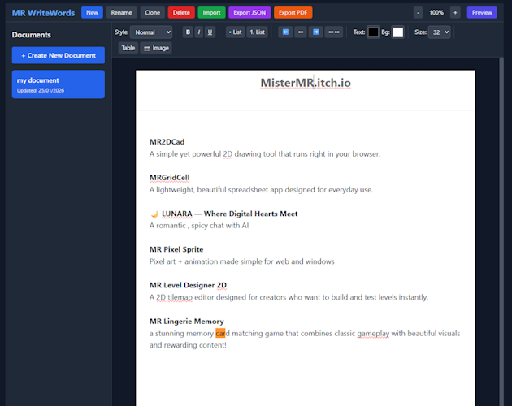Center align the text
Image resolution: width=512 pixels, height=406 pixels.
click(301, 32)
